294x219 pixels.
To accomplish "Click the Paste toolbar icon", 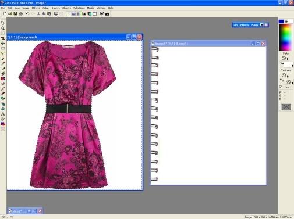I will point(49,14).
